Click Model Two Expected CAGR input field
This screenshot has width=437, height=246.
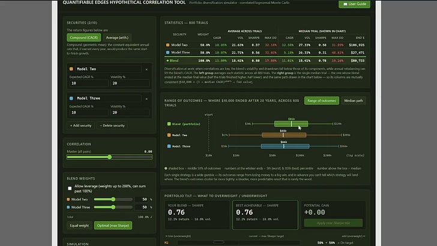[89, 83]
